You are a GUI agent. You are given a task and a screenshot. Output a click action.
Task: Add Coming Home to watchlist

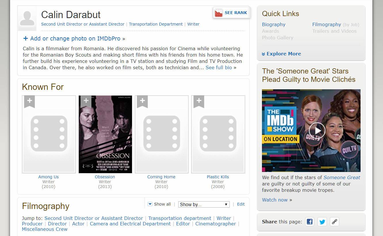click(x=142, y=101)
